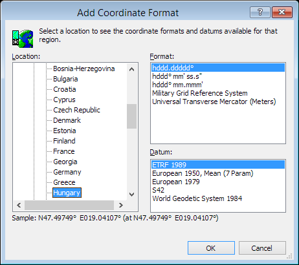The width and height of the screenshot is (299, 265).
Task: Pick Cyprus in the Location list
Action: click(x=64, y=100)
